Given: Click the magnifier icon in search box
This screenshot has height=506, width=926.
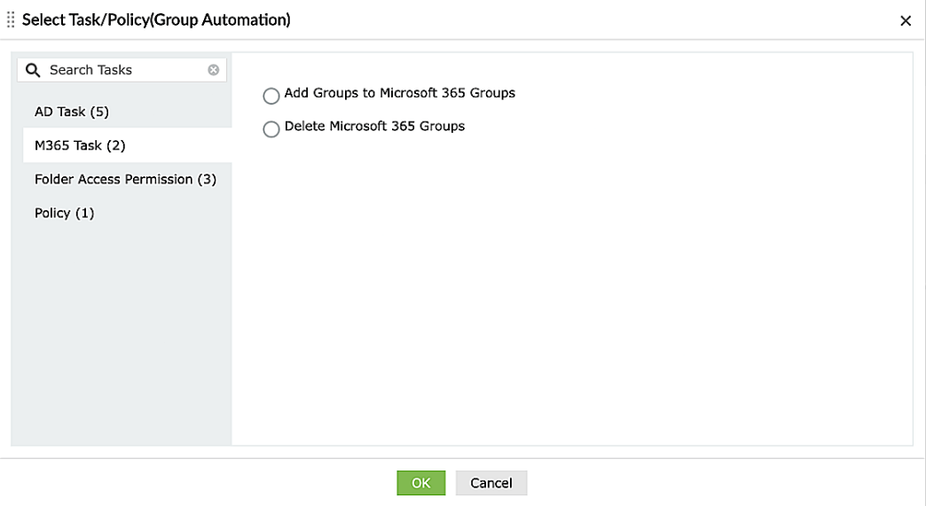Looking at the screenshot, I should tap(34, 70).
